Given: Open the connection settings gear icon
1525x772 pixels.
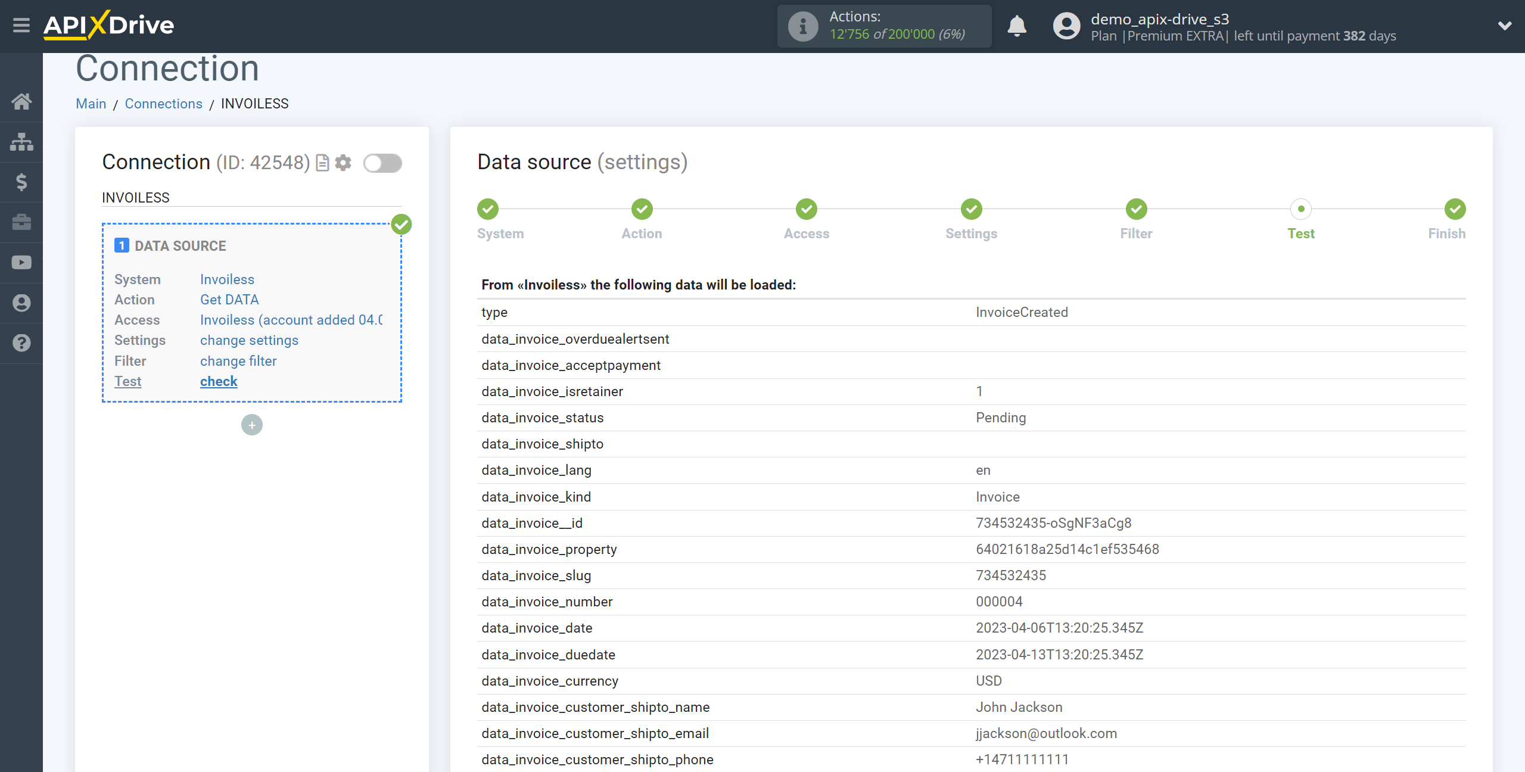Looking at the screenshot, I should 343,163.
